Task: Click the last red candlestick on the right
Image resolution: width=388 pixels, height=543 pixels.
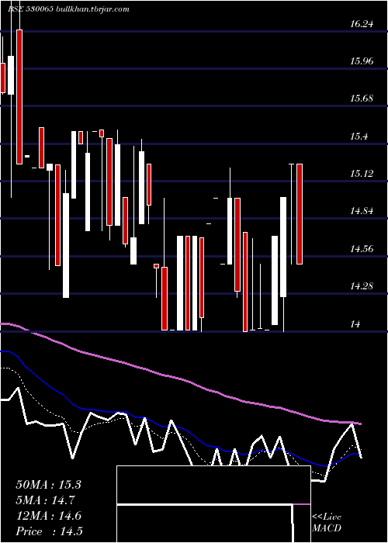Action: (x=300, y=214)
